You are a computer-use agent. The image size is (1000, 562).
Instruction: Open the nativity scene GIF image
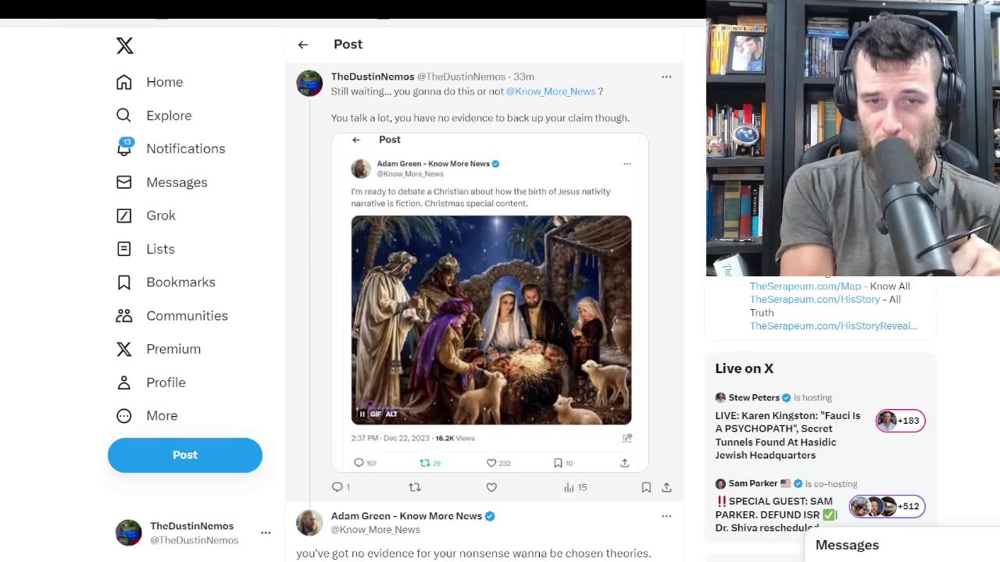click(491, 320)
